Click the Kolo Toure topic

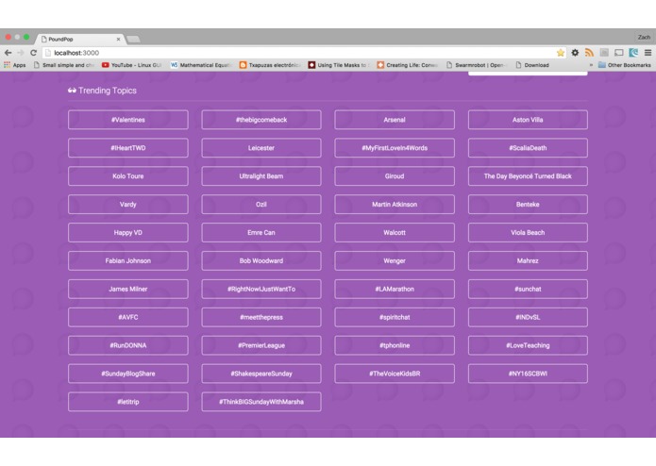pos(128,176)
